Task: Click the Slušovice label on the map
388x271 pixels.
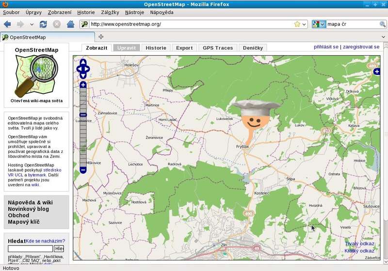Action: coord(371,206)
